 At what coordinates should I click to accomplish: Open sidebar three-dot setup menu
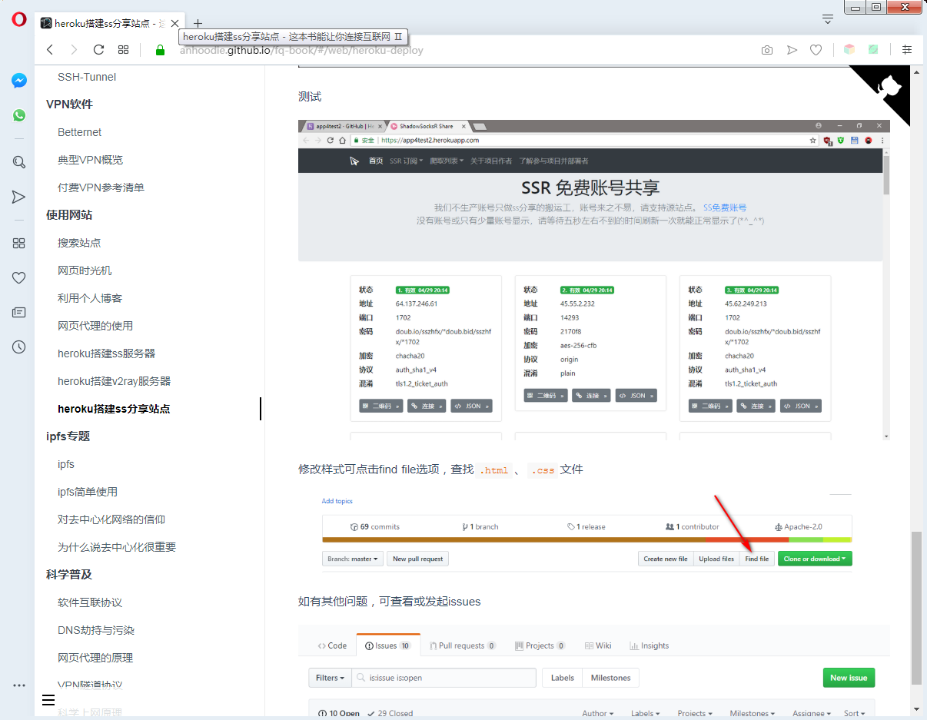point(19,685)
